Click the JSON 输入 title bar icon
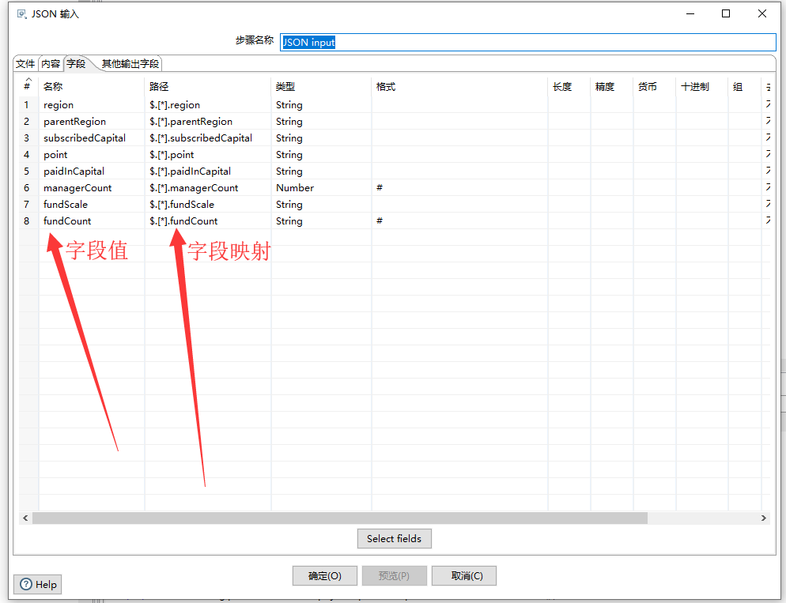 pos(20,13)
